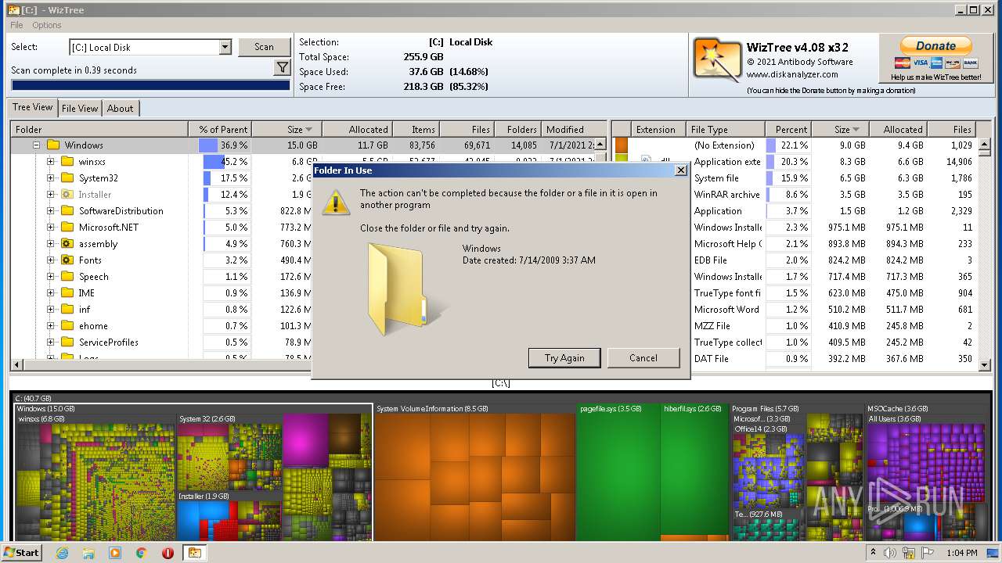Image resolution: width=1002 pixels, height=563 pixels.
Task: Click the warning icon in Folder In Use dialog
Action: pyautogui.click(x=336, y=202)
